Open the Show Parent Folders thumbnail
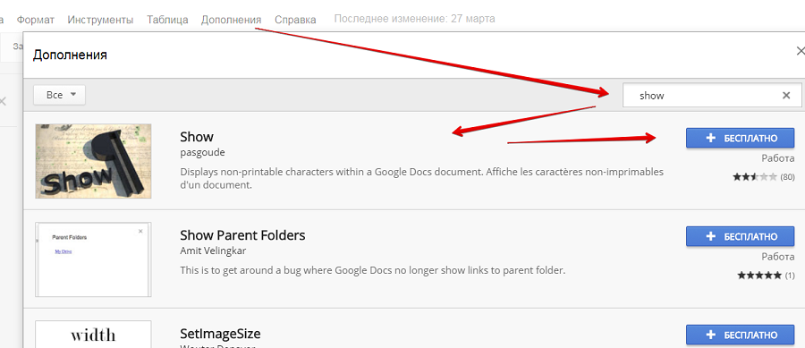This screenshot has height=348, width=805. 93,259
